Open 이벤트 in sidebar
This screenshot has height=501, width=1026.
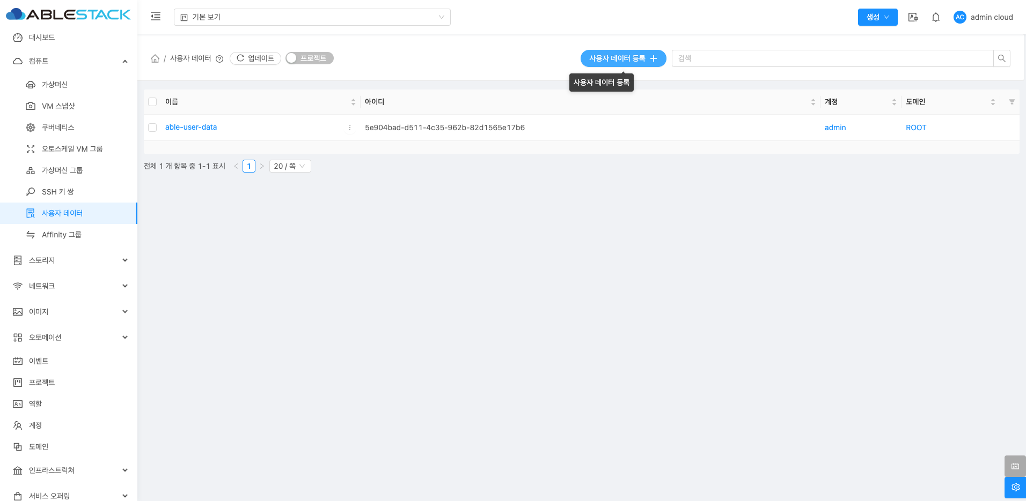coord(69,361)
